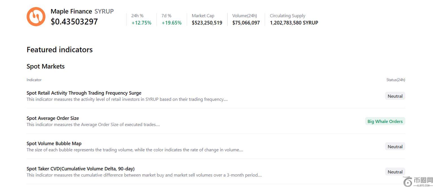Click the $0.43503297 price value
Screen dimensions: 433x187
(74, 22)
